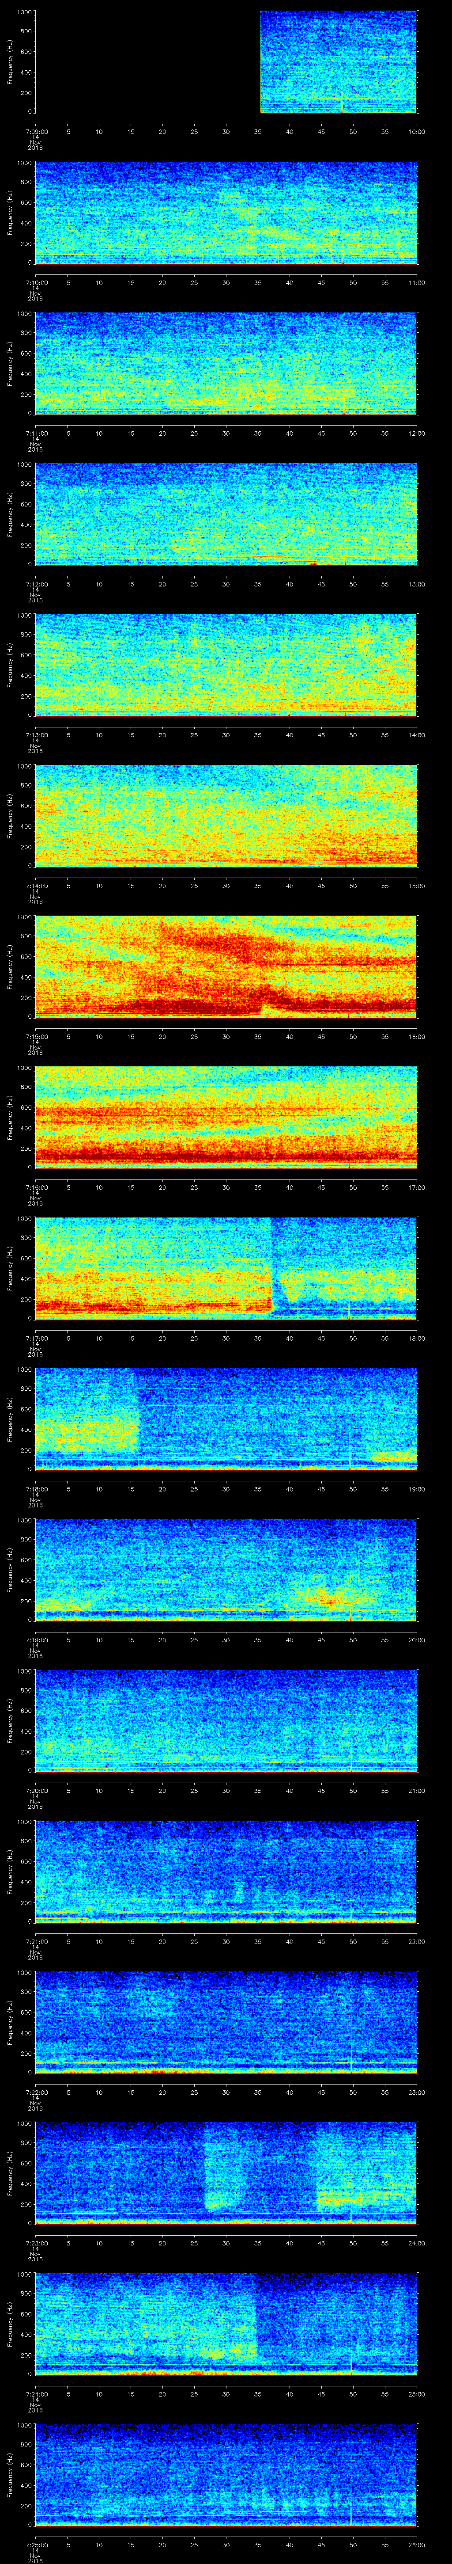This screenshot has height=2564, width=452.
Task: Click the 7:20:00 time axis label
Action: pos(36,1791)
